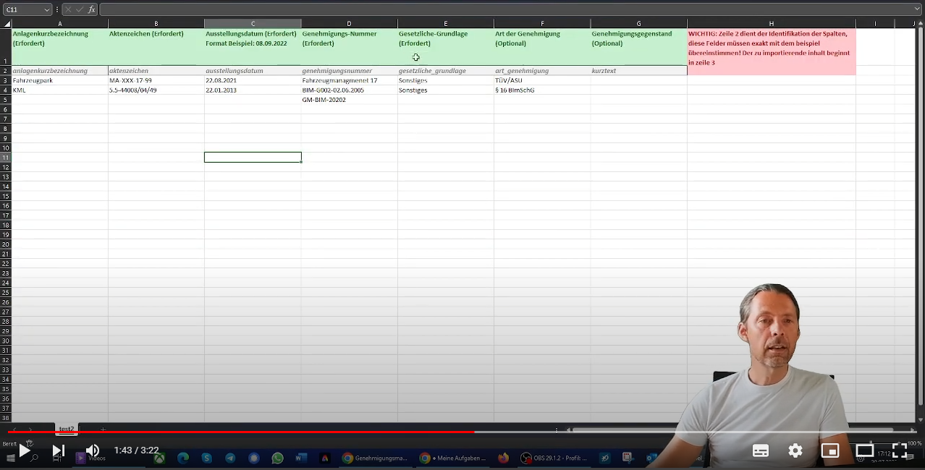Switch to OBS 29.1.2 taskbar window

(554, 458)
